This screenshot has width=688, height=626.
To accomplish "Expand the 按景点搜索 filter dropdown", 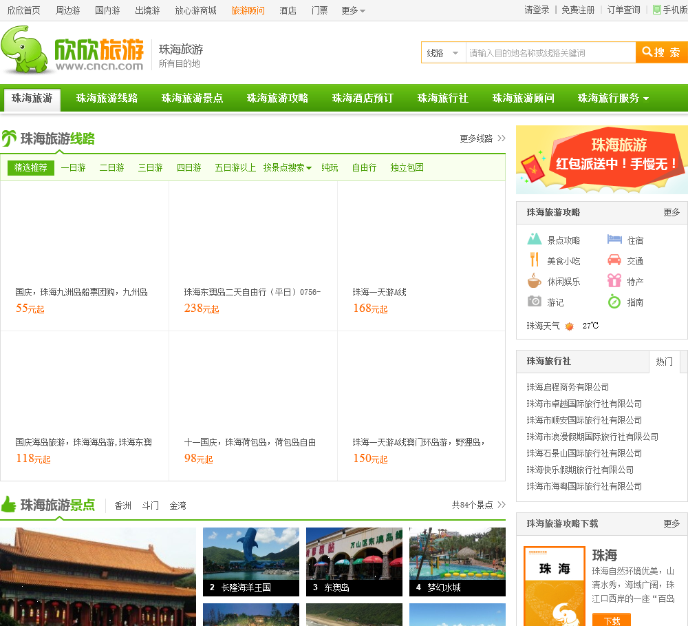I will [288, 167].
